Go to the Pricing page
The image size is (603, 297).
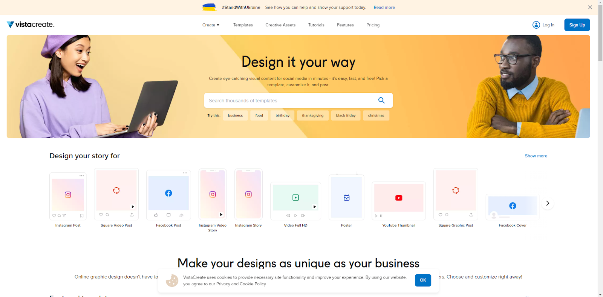point(373,25)
